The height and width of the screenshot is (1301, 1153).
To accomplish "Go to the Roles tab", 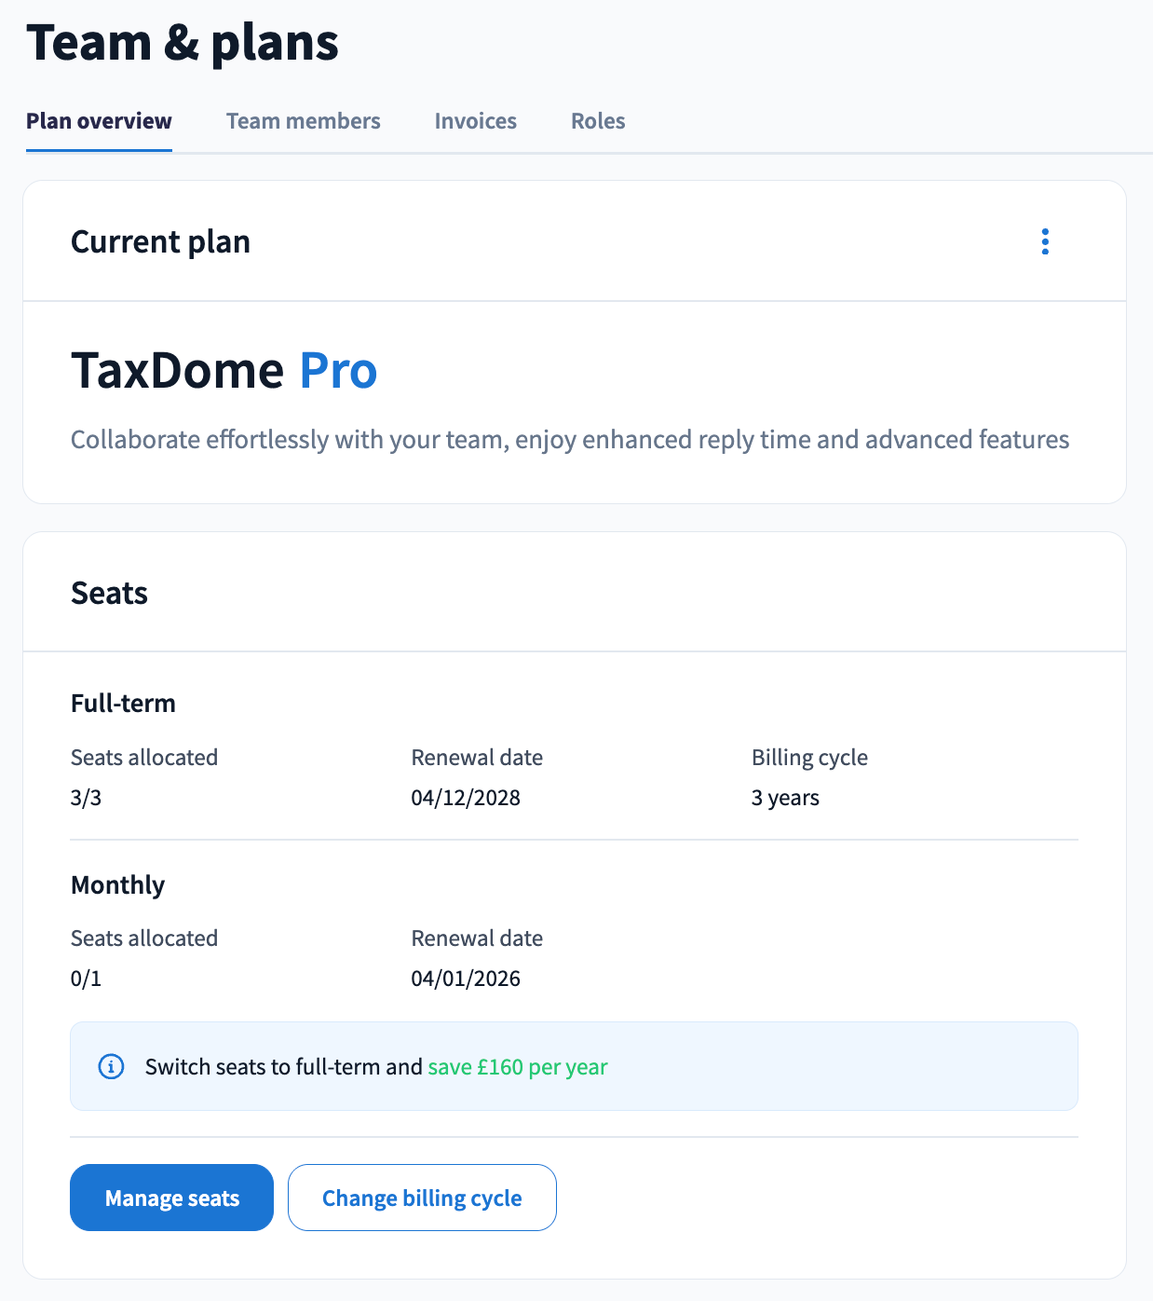I will (x=598, y=121).
